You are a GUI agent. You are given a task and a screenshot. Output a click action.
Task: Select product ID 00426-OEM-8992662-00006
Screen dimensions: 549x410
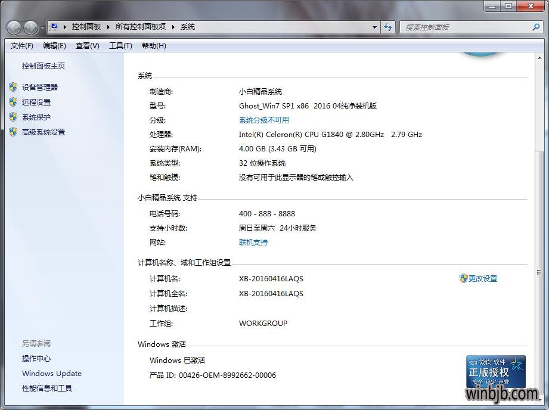[227, 375]
